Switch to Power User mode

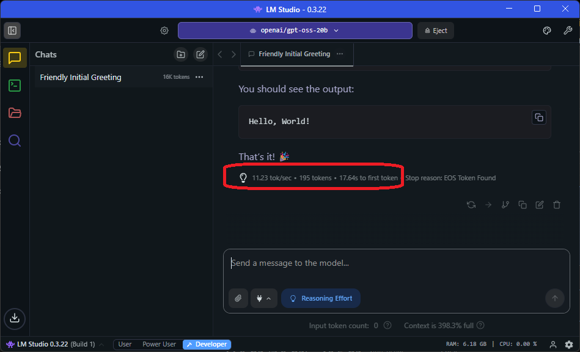point(159,344)
